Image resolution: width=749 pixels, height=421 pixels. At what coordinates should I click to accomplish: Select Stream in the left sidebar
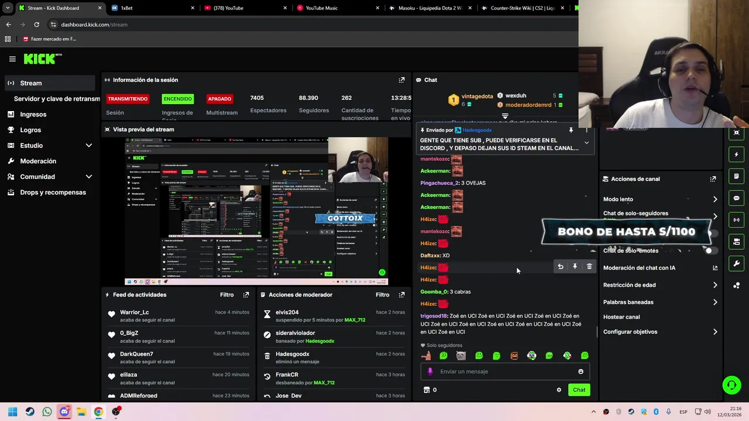click(50, 83)
